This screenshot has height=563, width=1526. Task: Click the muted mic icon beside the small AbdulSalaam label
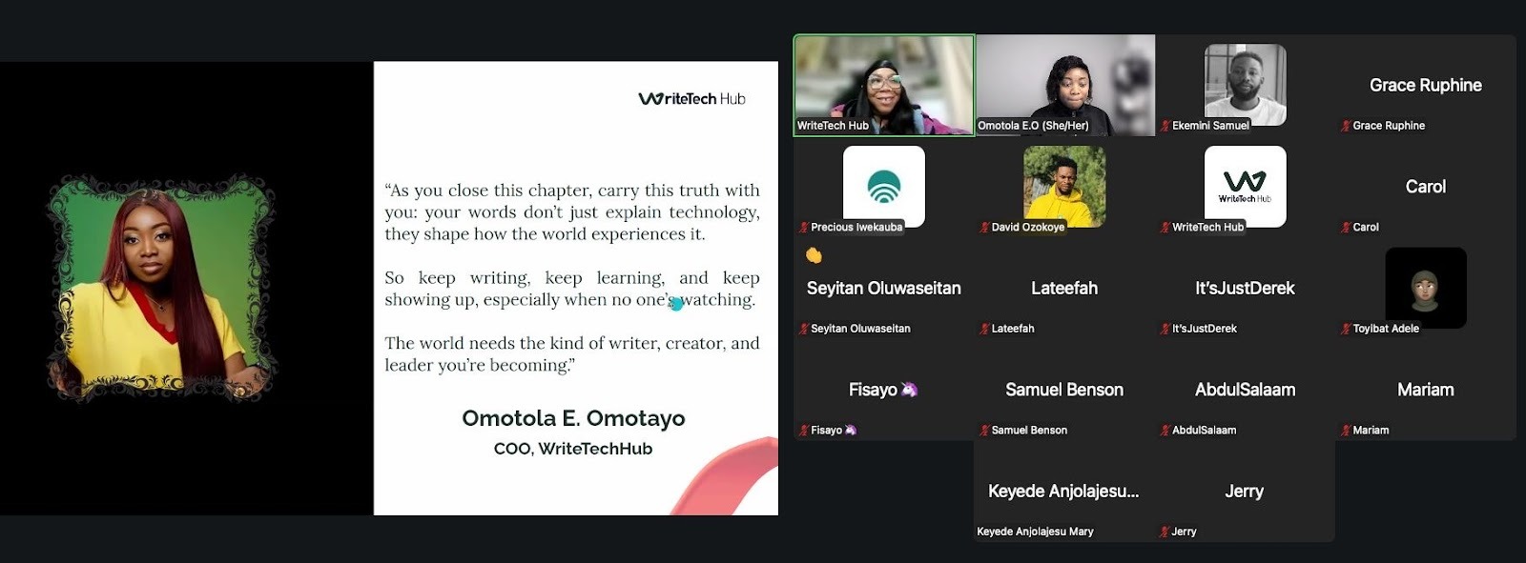coord(1165,431)
